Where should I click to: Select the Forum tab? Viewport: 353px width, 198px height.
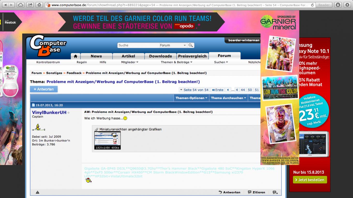[x=224, y=56]
